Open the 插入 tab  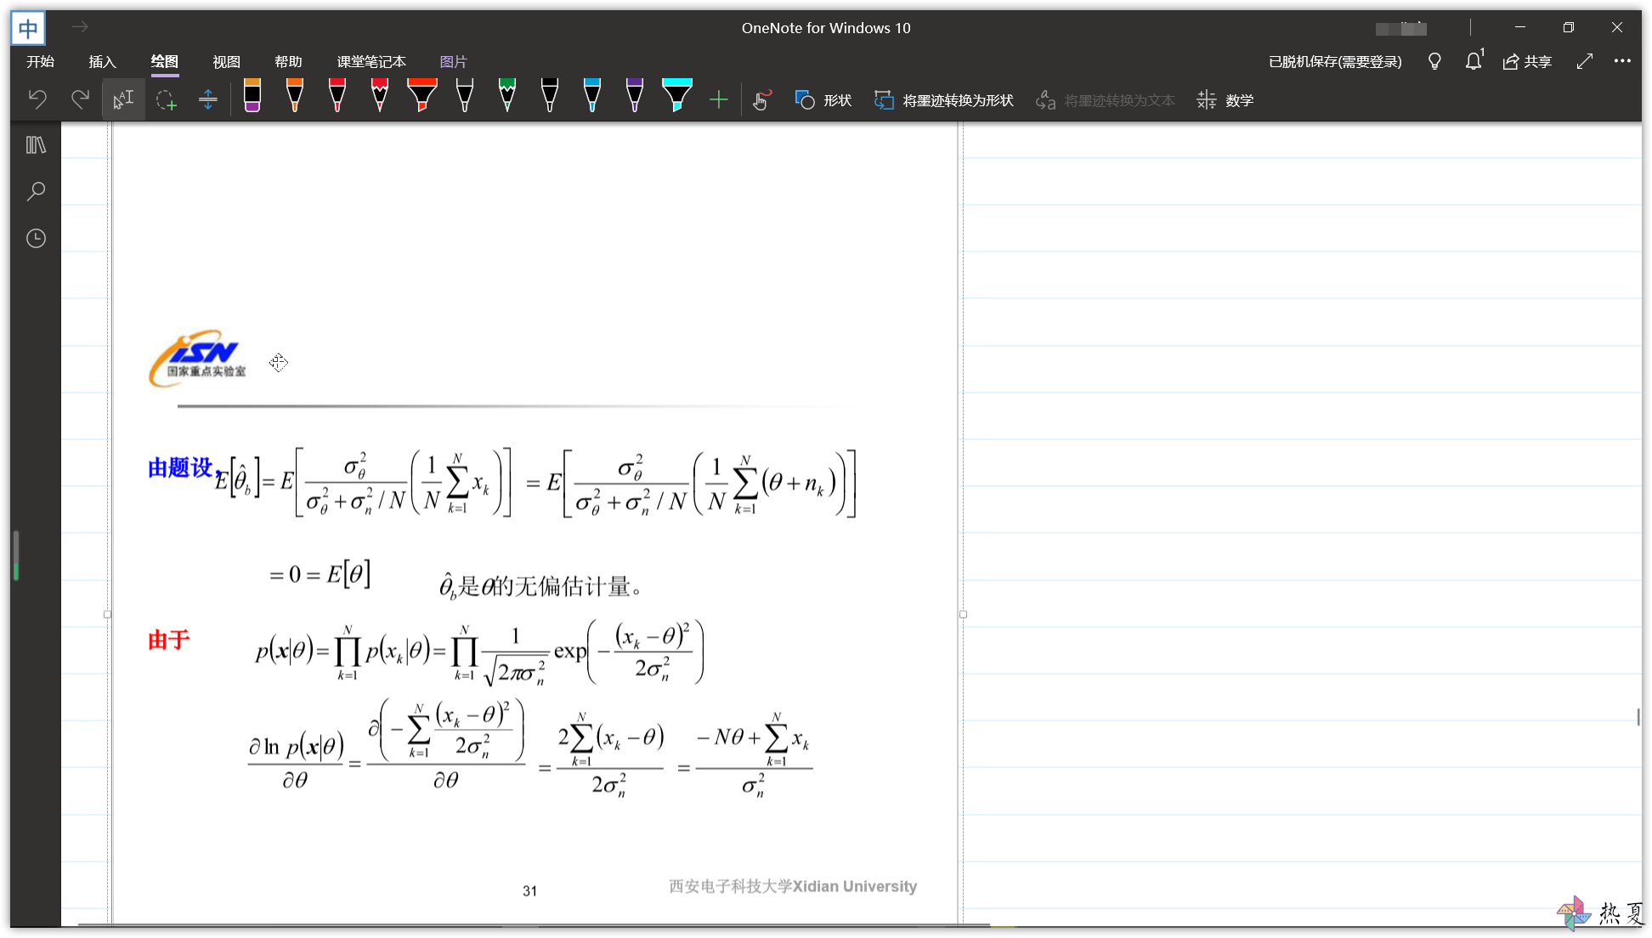(x=102, y=61)
